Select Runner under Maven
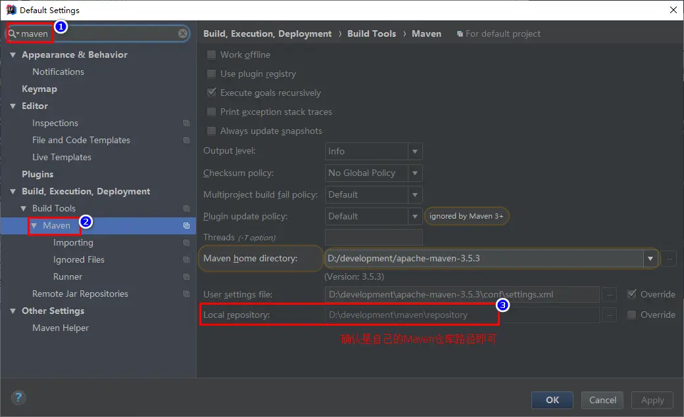 tap(68, 277)
